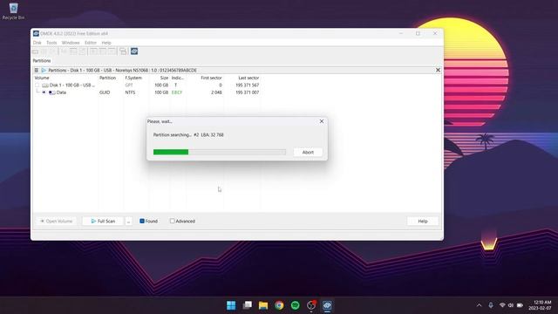Click the First sector column header
Viewport: 558px width, 314px height.
211,78
